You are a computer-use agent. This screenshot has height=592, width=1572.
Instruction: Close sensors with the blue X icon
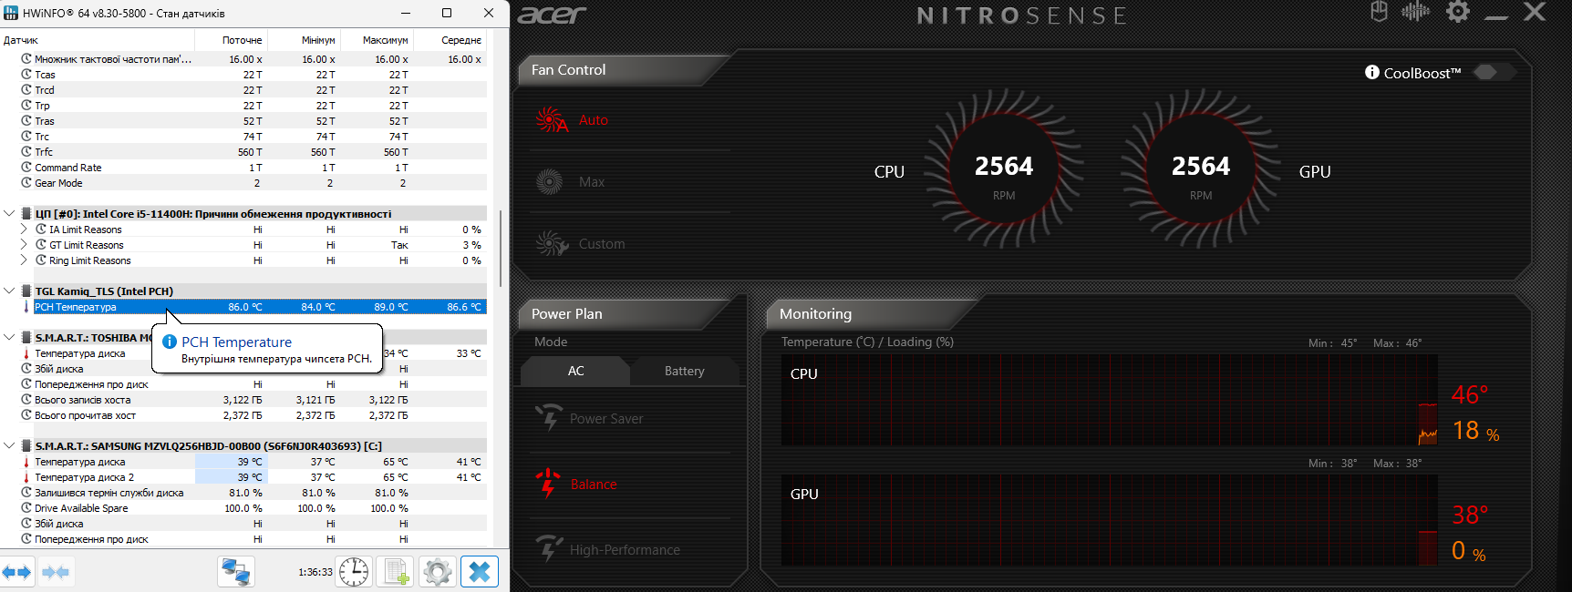click(x=480, y=572)
